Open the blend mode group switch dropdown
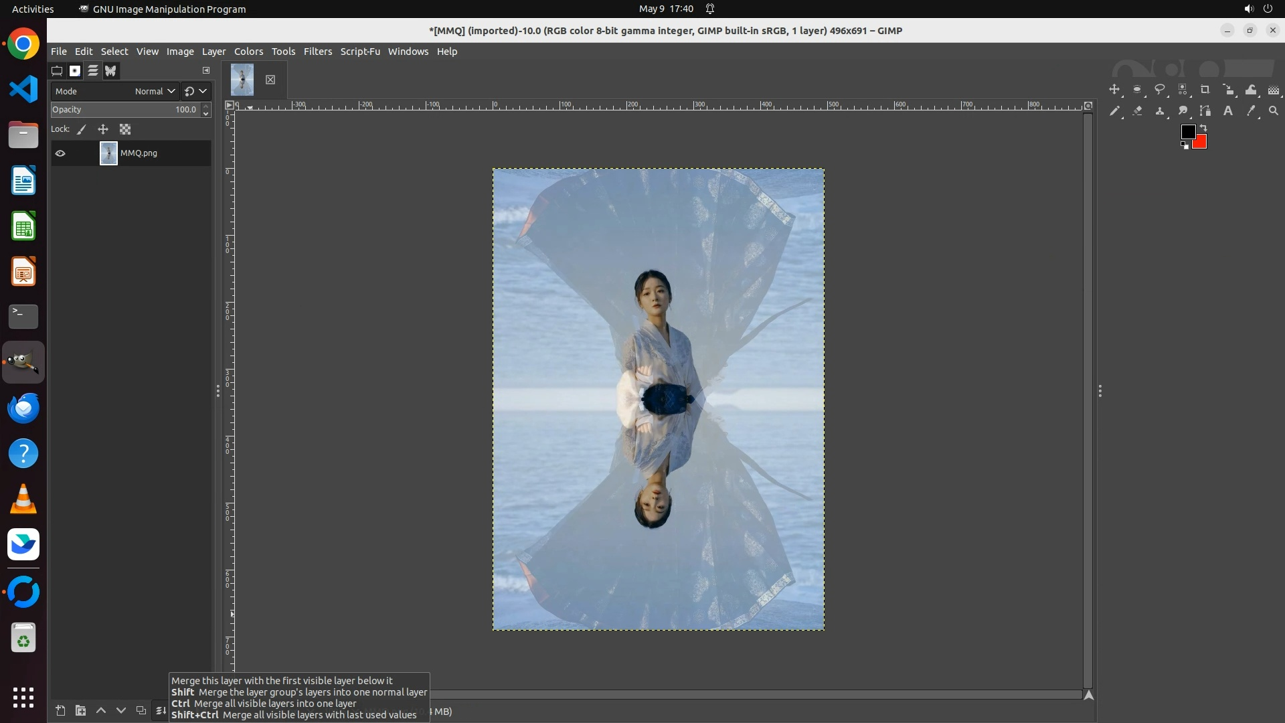1285x723 pixels. tap(196, 91)
